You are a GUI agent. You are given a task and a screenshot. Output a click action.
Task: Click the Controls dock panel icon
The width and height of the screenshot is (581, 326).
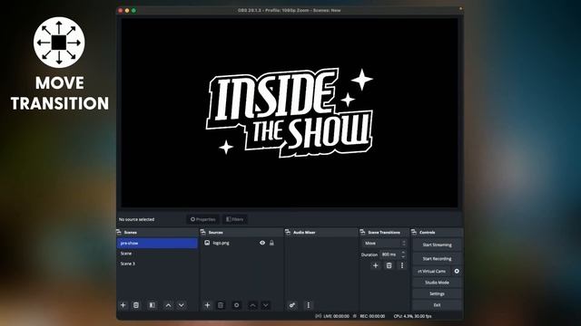[414, 232]
